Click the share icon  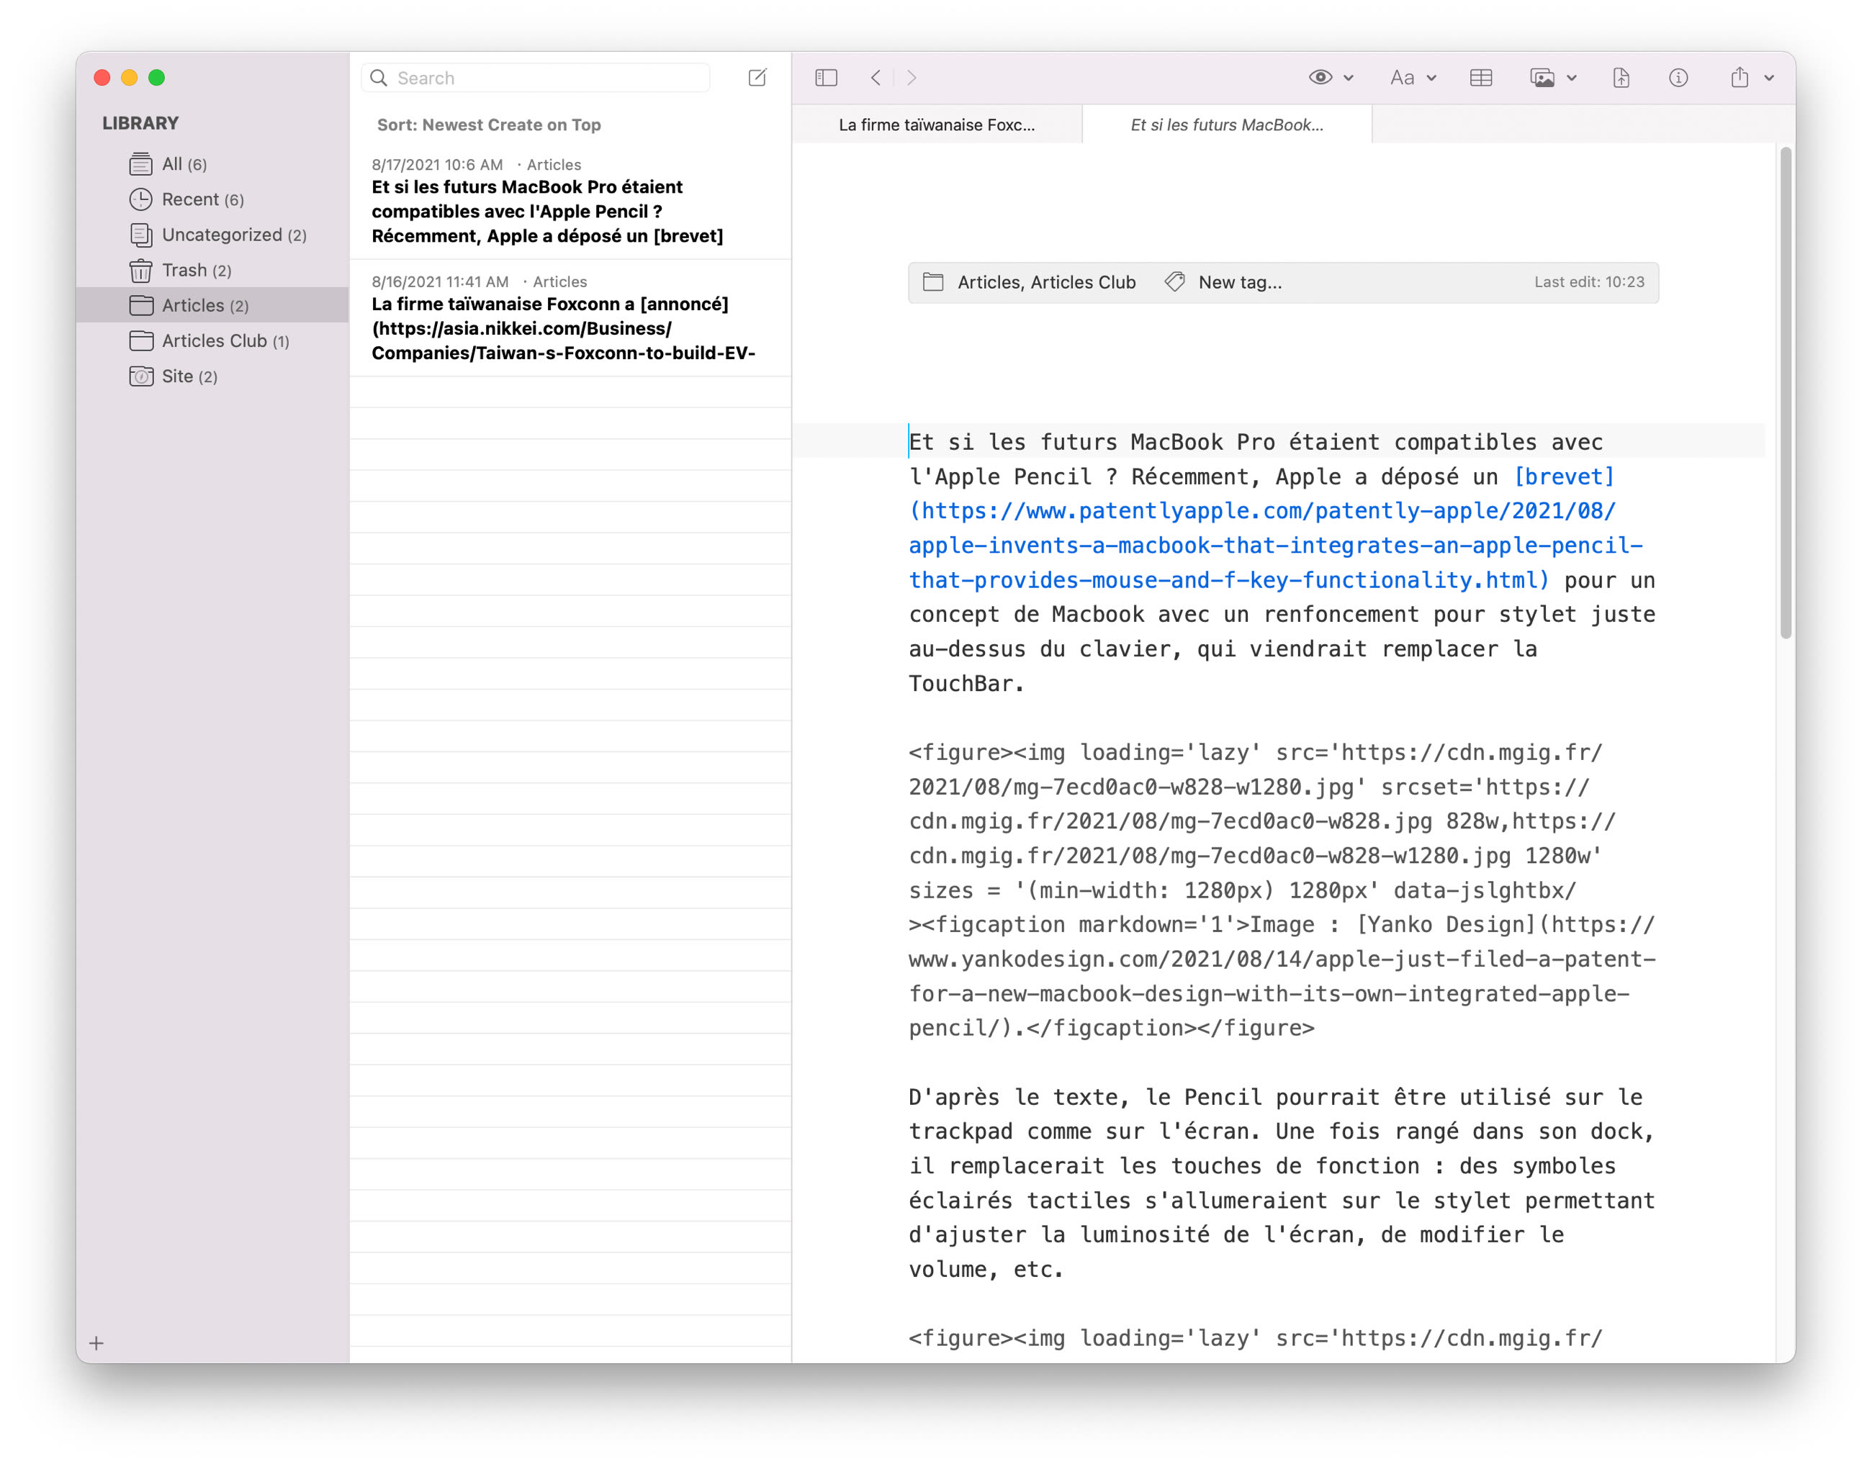click(1738, 77)
